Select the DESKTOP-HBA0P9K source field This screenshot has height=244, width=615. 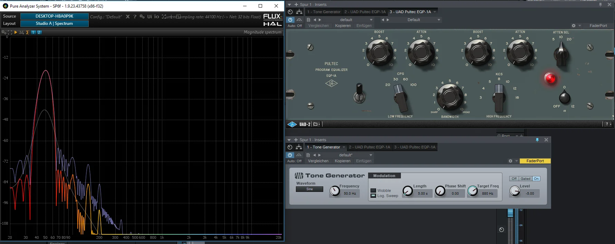pos(55,16)
